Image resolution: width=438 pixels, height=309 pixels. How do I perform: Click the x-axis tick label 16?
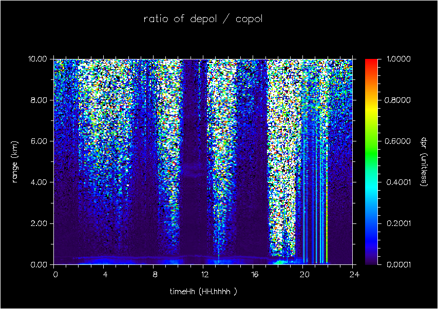point(255,275)
